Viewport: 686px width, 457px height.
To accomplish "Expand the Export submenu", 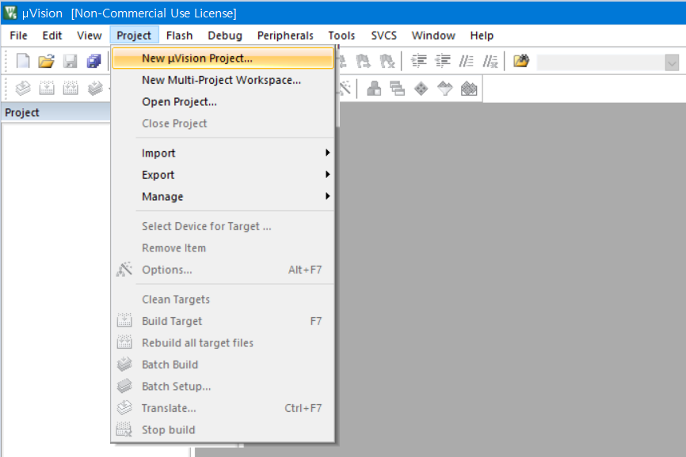I will pos(223,175).
